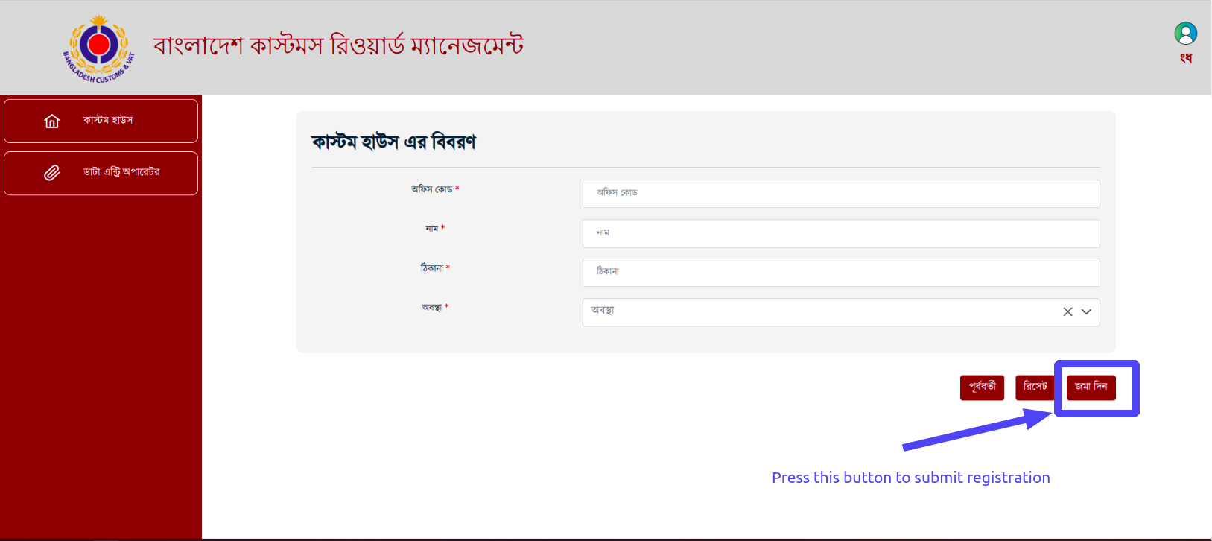Clear the অবস্থা selection with X icon
This screenshot has width=1212, height=541.
(1067, 311)
